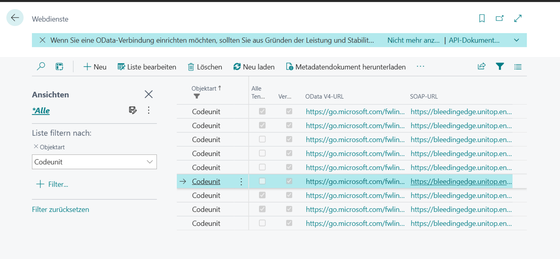Open more options ellipsis in toolbar
This screenshot has width=560, height=259.
[420, 66]
